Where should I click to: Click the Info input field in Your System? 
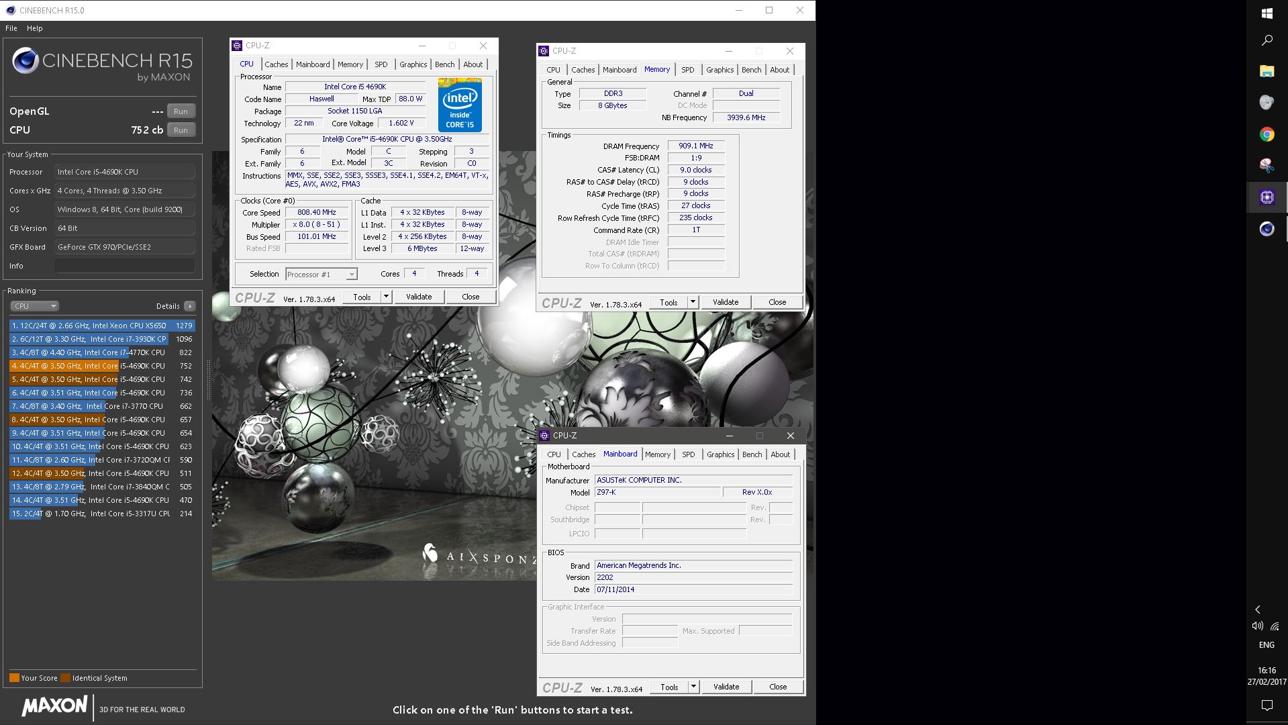pos(125,266)
